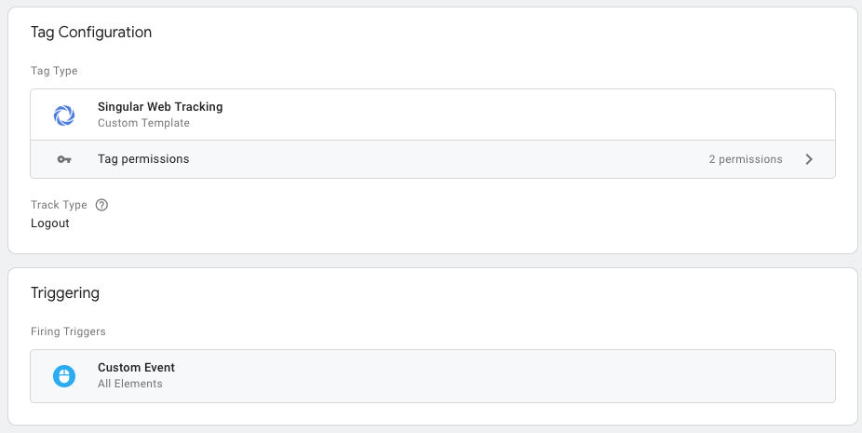Click the Logout track type value
Viewport: 862px width, 433px height.
tap(50, 223)
